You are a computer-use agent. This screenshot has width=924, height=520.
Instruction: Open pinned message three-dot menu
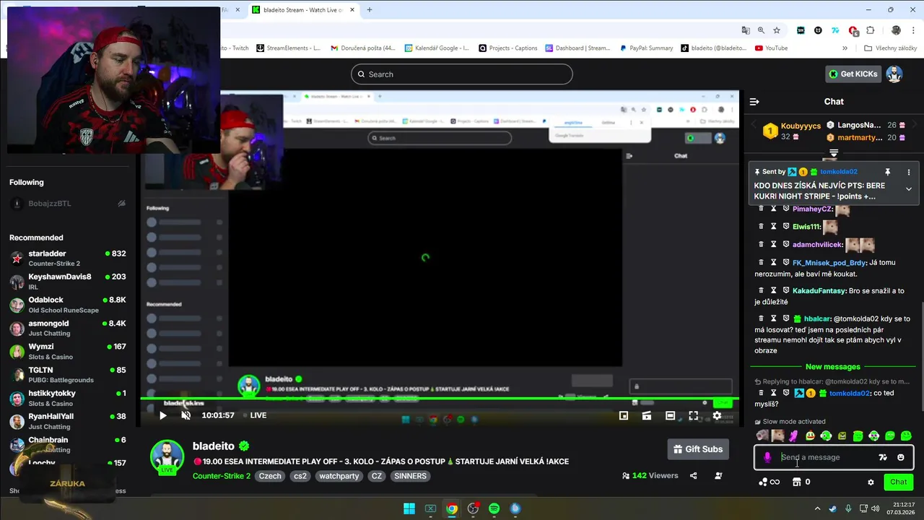coord(909,172)
